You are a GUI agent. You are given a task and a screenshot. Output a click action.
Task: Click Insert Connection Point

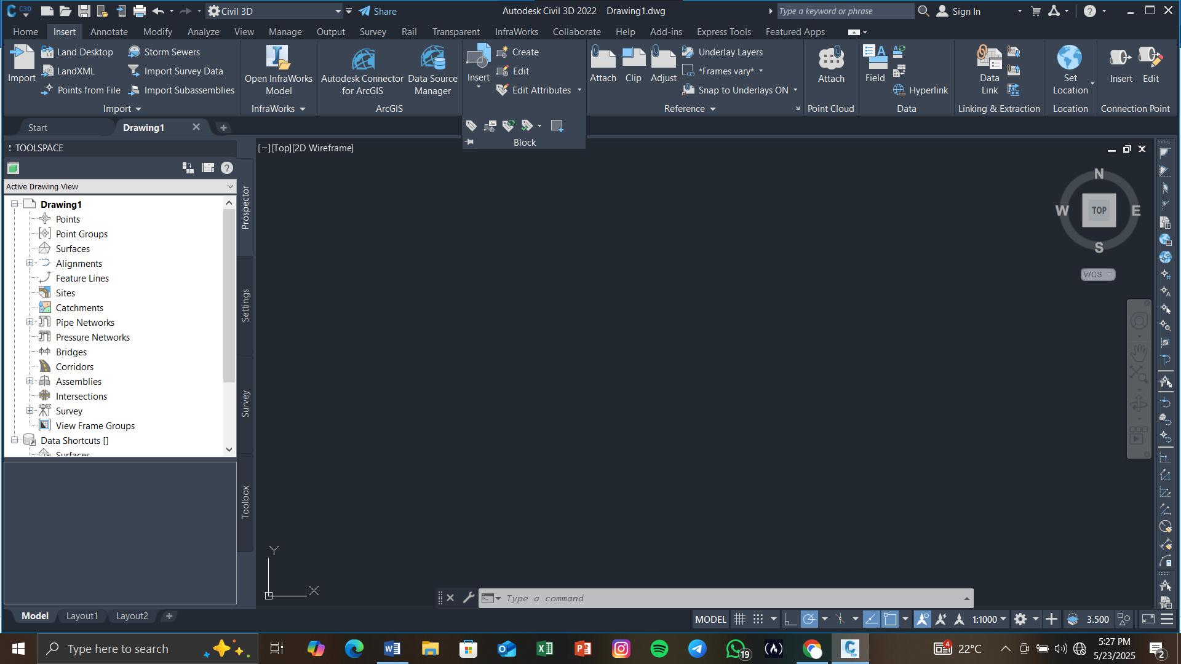(x=1121, y=64)
